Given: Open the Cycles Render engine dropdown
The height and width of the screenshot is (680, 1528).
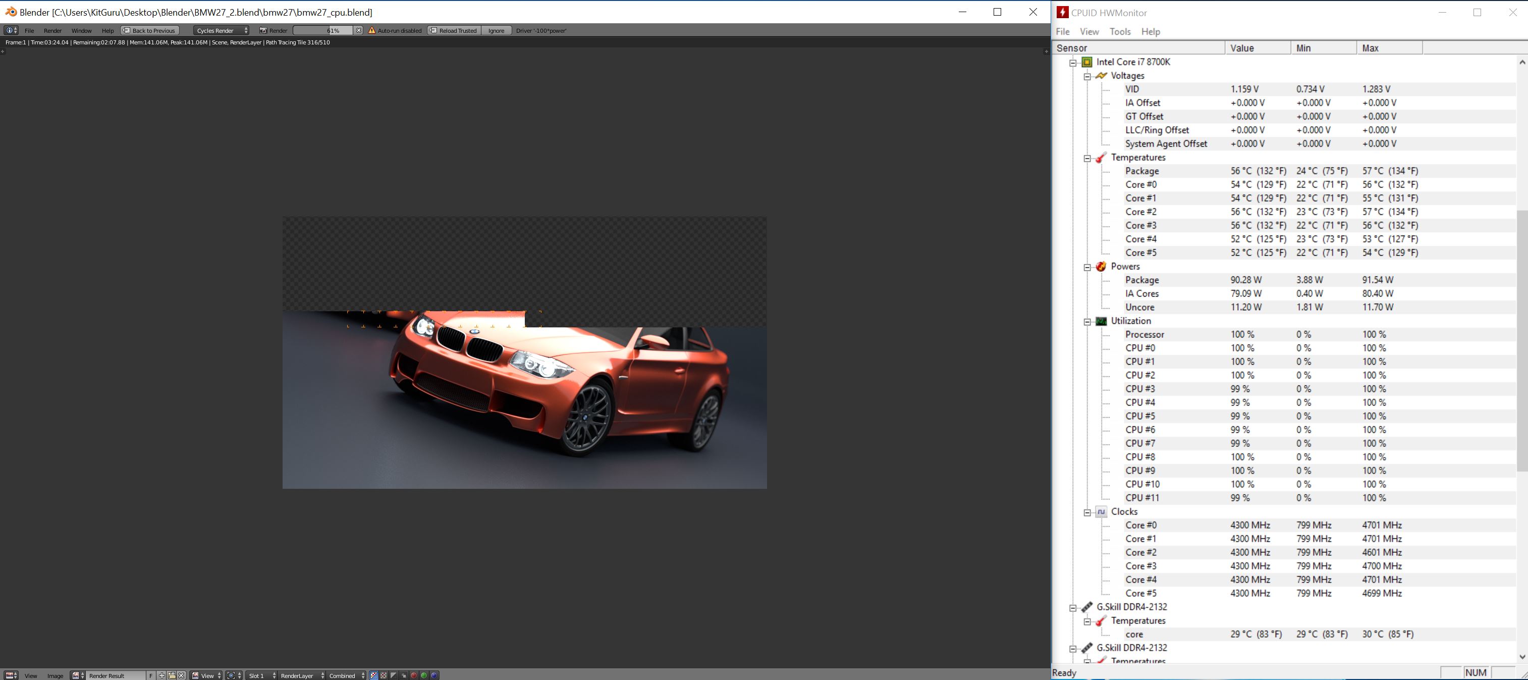Looking at the screenshot, I should point(222,30).
